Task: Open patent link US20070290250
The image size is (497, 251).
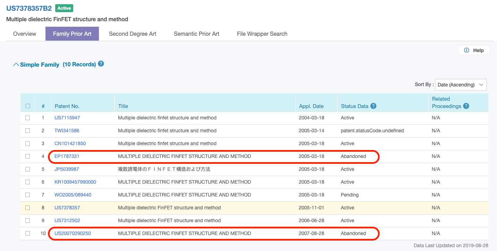Action: click(73, 233)
